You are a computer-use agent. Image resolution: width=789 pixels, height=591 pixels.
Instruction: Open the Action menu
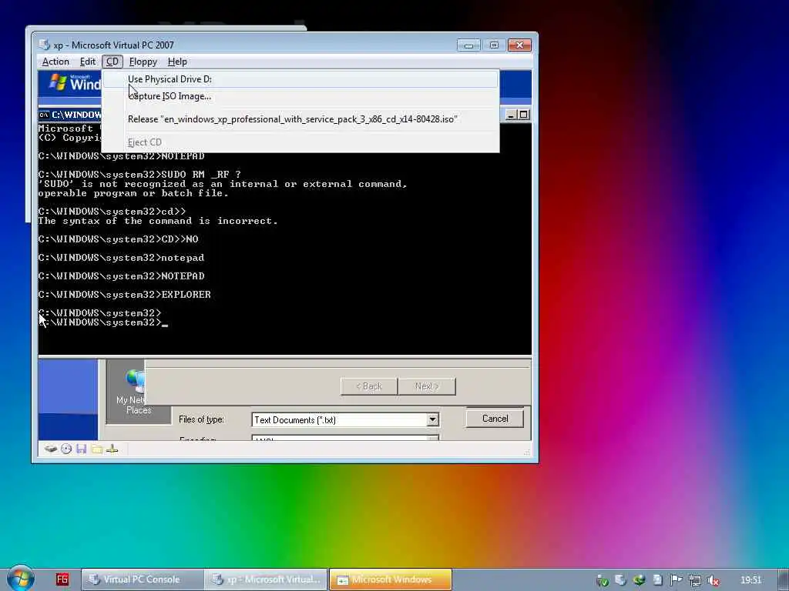pyautogui.click(x=55, y=62)
